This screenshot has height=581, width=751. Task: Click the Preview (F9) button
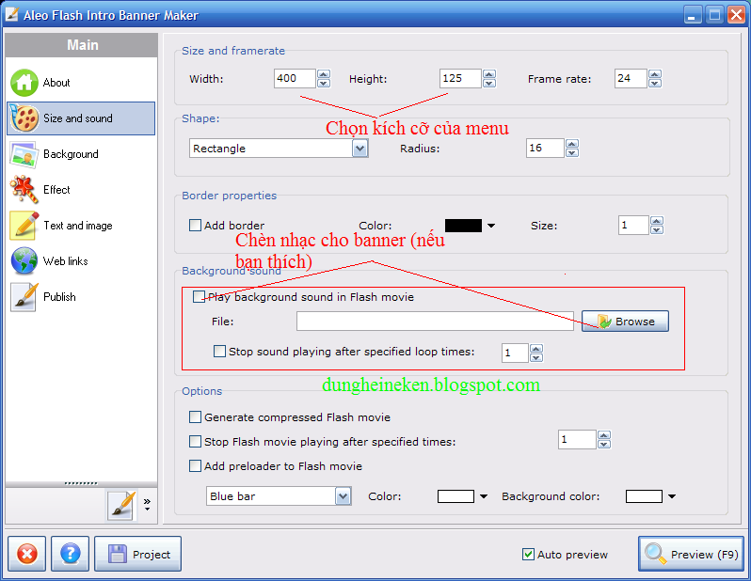click(x=691, y=554)
